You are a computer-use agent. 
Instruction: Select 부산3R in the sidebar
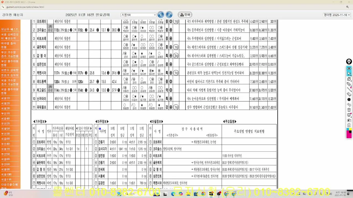[x=6, y=134]
